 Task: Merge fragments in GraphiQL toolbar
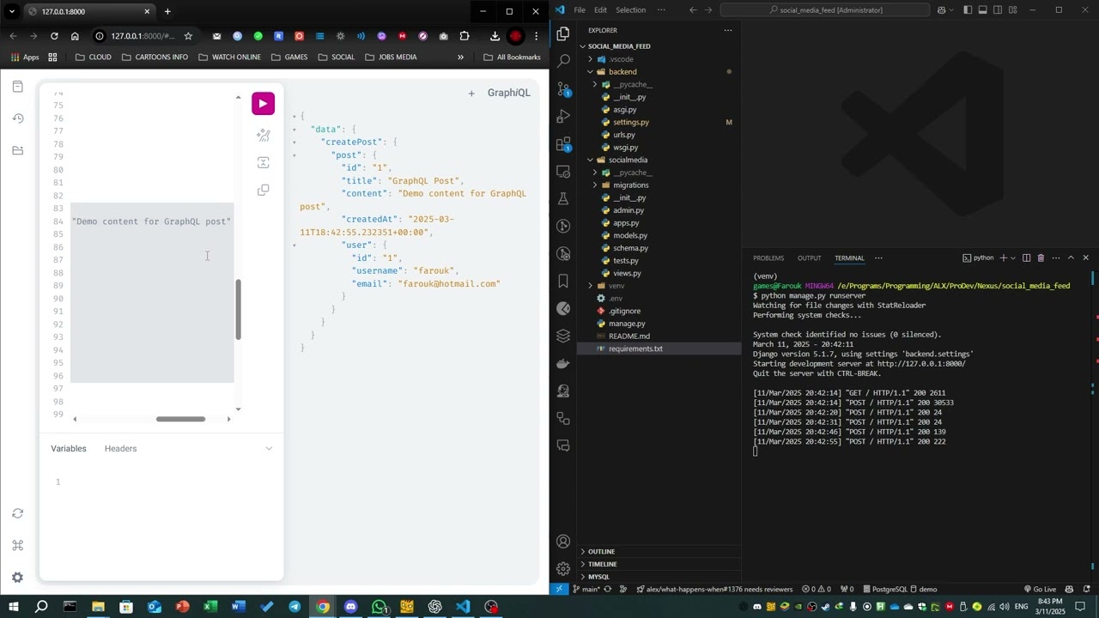(x=264, y=162)
